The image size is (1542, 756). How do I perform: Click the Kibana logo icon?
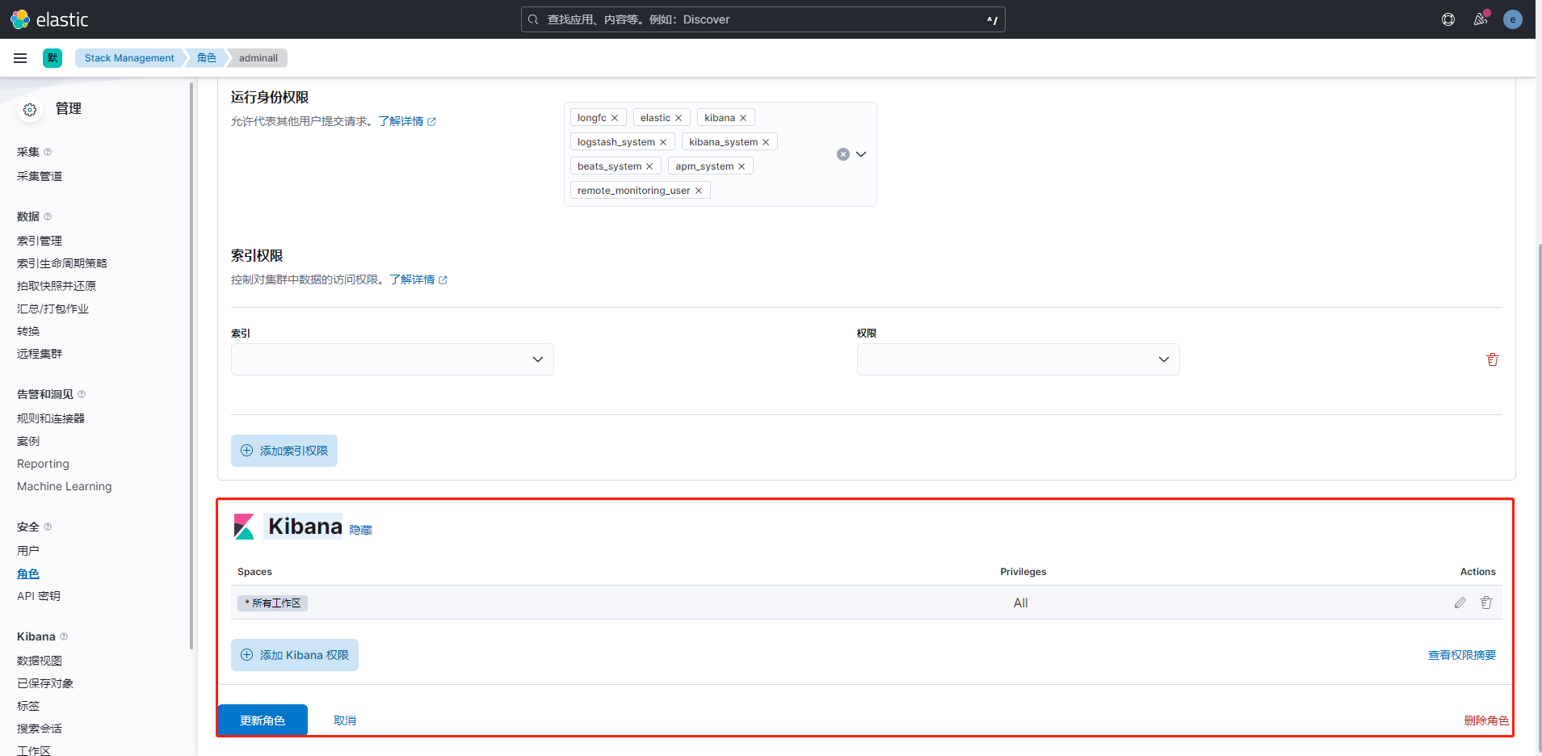(244, 527)
